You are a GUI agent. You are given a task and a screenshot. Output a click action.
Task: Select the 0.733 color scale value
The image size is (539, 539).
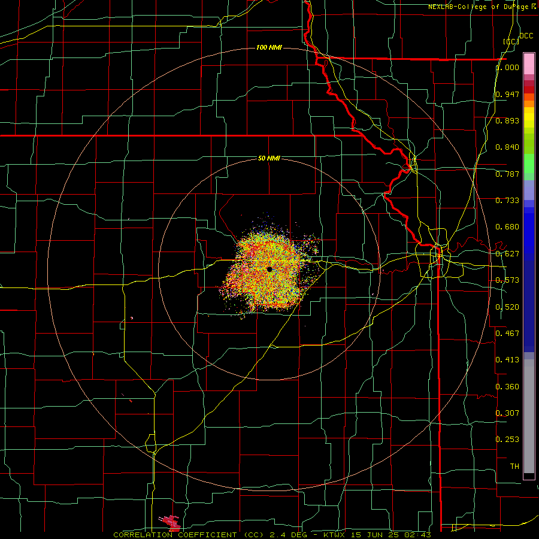507,201
